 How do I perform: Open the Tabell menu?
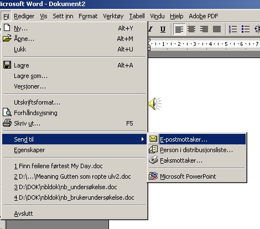pos(137,16)
